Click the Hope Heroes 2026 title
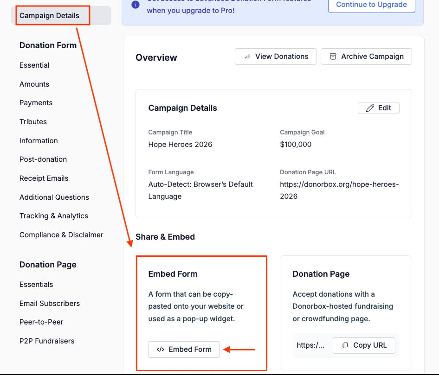The height and width of the screenshot is (375, 439). [181, 145]
